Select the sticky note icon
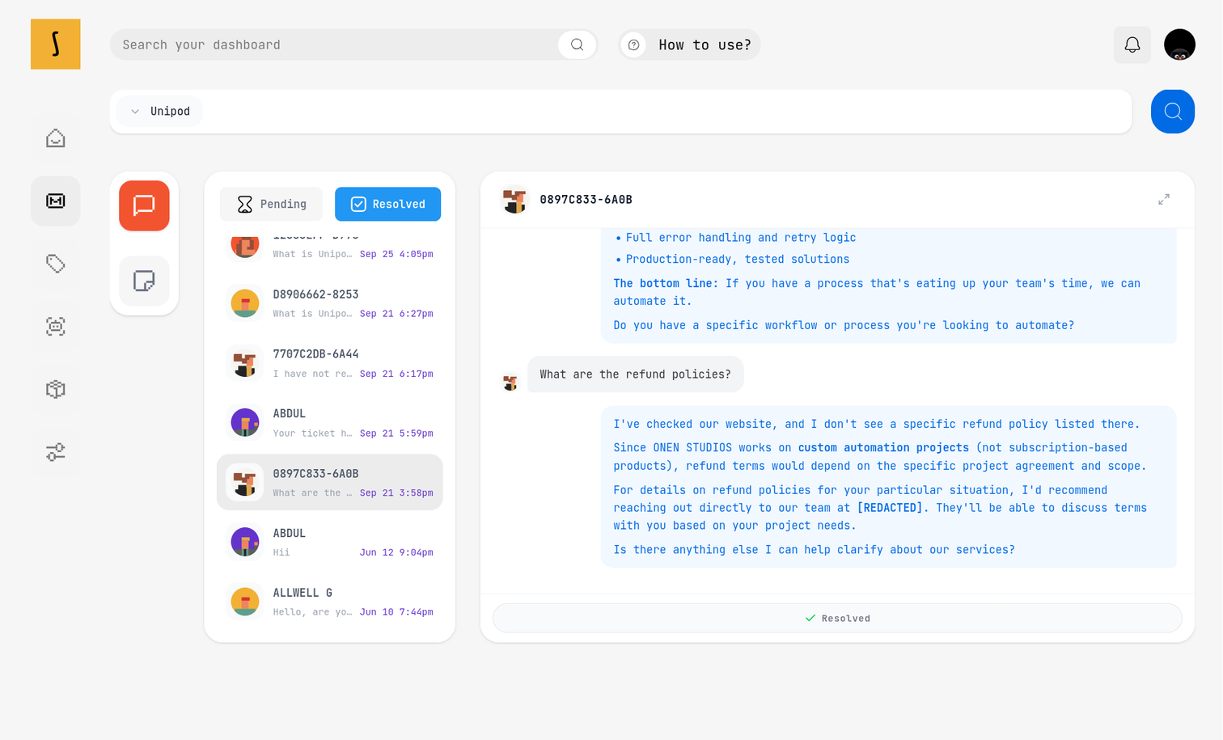1223x740 pixels. [x=144, y=281]
